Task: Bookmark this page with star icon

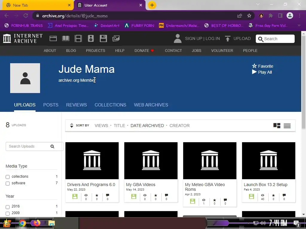Action: (x=249, y=16)
